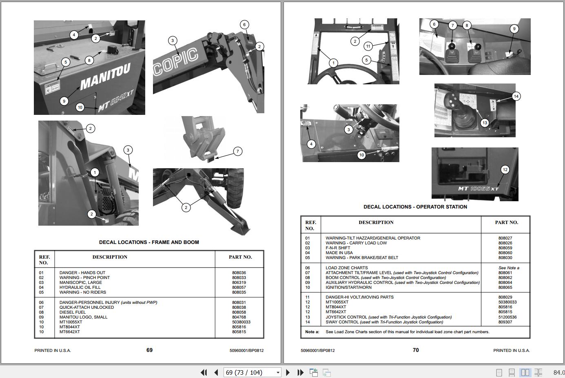Open the page number dropdown arrow

click(278, 372)
